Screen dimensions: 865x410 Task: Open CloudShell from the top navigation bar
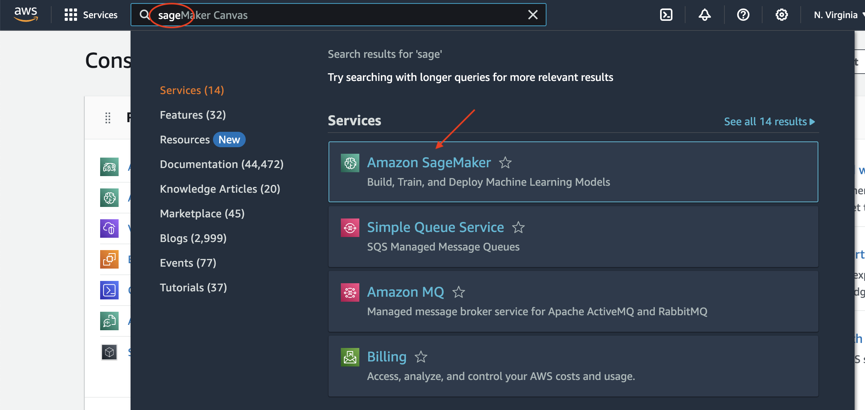(x=666, y=15)
